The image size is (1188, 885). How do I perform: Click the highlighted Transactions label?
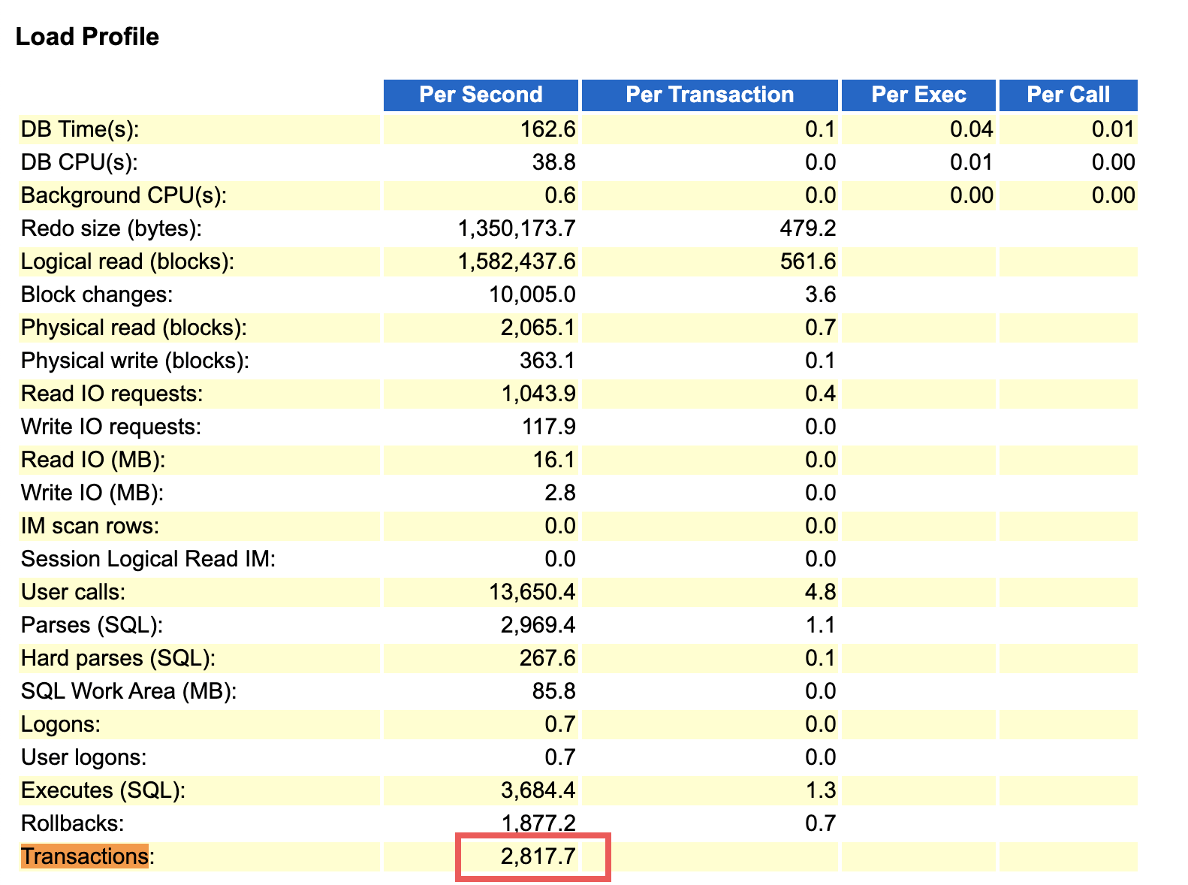coord(84,856)
